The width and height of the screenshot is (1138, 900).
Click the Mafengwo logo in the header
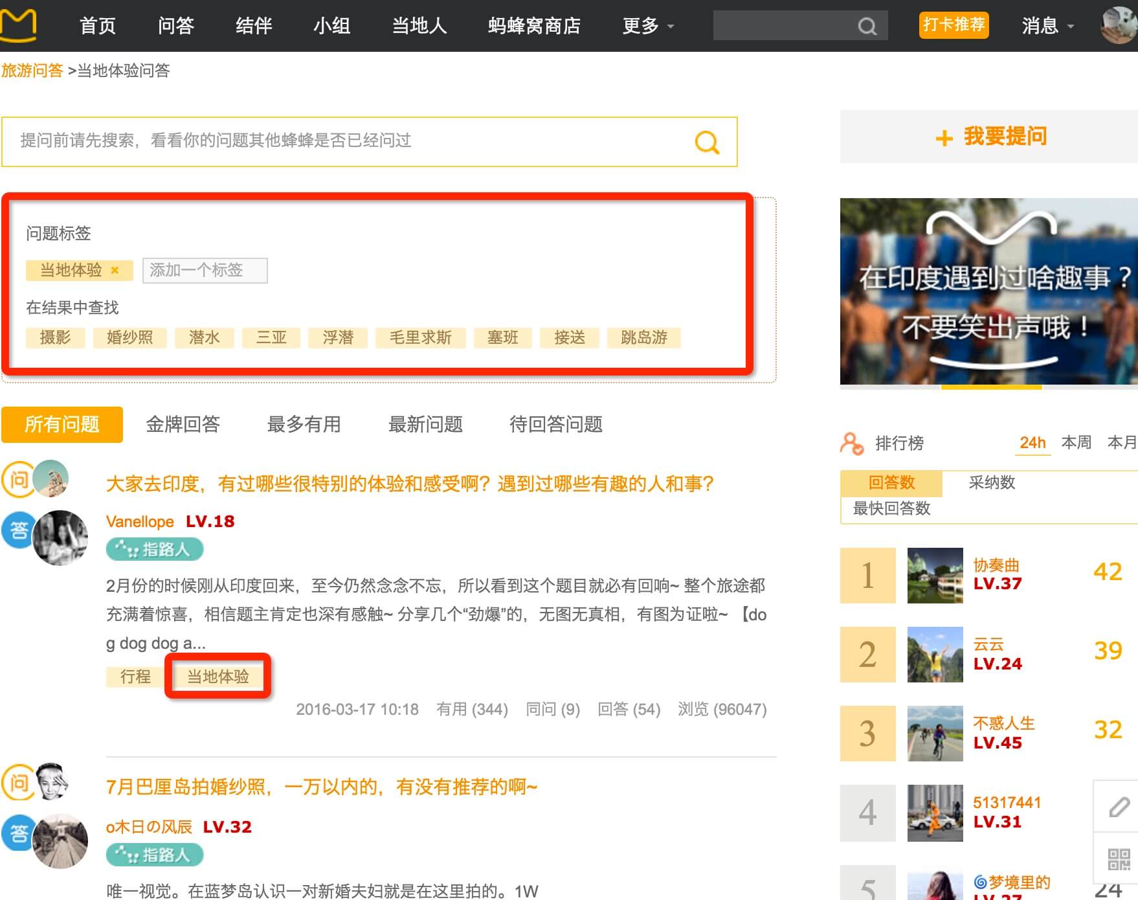[18, 25]
